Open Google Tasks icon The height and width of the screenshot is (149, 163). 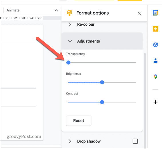[156, 45]
